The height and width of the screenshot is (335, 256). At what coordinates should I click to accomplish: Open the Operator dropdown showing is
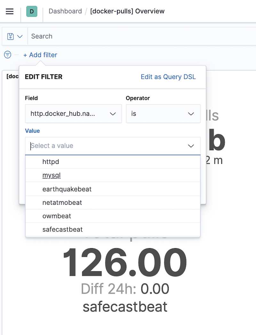coord(163,114)
